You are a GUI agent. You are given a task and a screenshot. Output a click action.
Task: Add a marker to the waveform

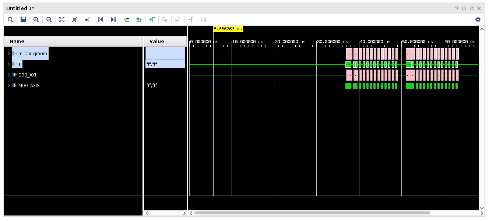coord(152,19)
